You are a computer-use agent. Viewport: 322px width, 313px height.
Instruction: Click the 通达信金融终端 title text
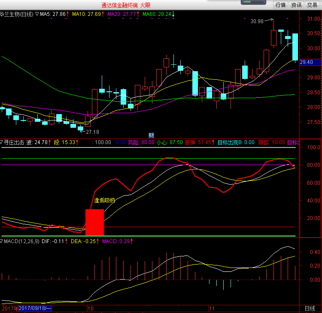click(x=119, y=5)
